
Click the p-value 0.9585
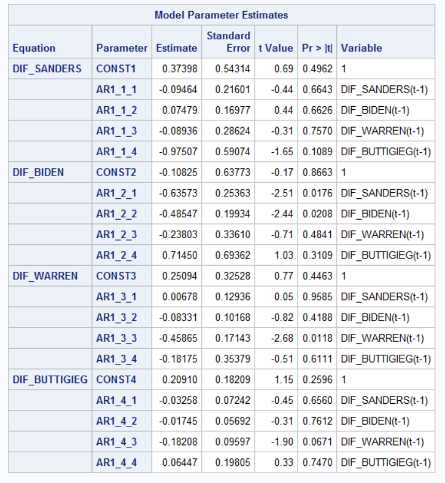(x=317, y=296)
